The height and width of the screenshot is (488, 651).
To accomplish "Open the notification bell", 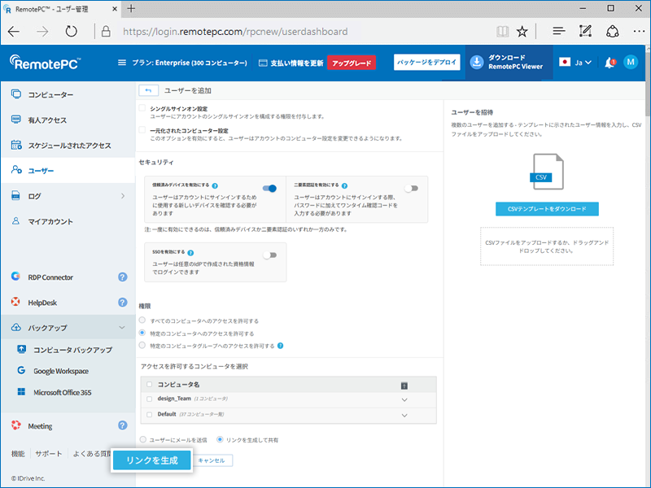I will tap(609, 63).
